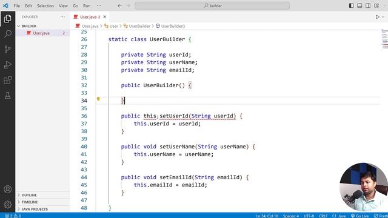
Task: Open Explorer's more actions ellipsis
Action: coord(62,17)
